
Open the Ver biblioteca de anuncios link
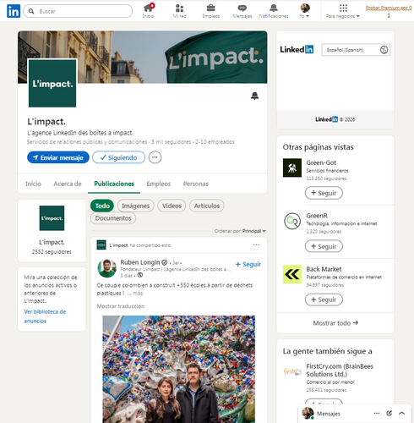click(x=45, y=316)
